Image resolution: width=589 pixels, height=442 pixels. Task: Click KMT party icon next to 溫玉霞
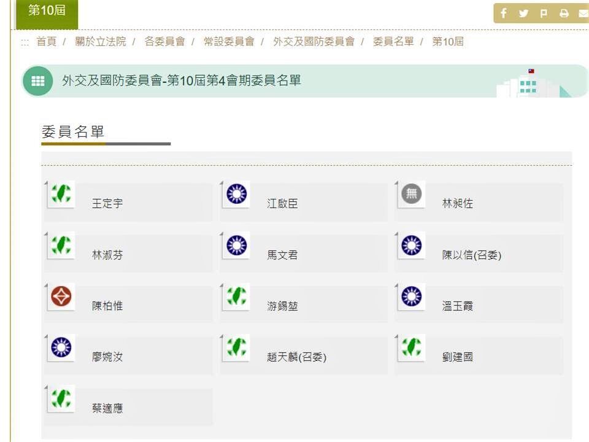[411, 296]
